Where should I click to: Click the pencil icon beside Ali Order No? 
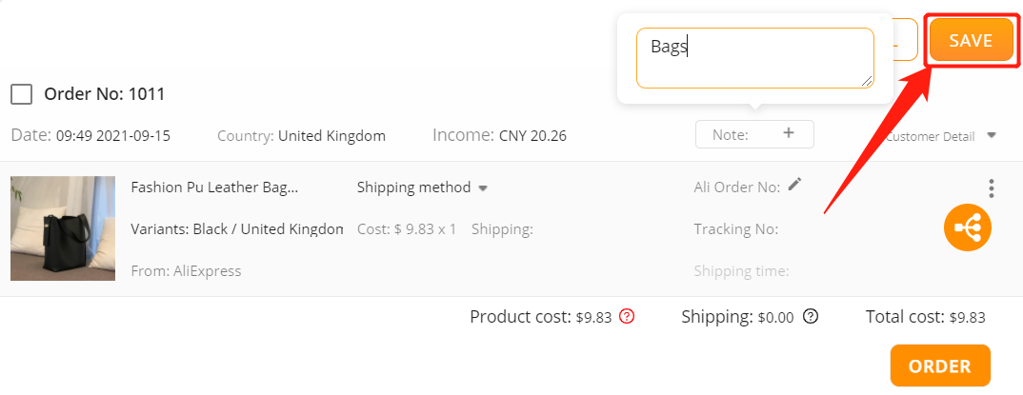pyautogui.click(x=794, y=185)
